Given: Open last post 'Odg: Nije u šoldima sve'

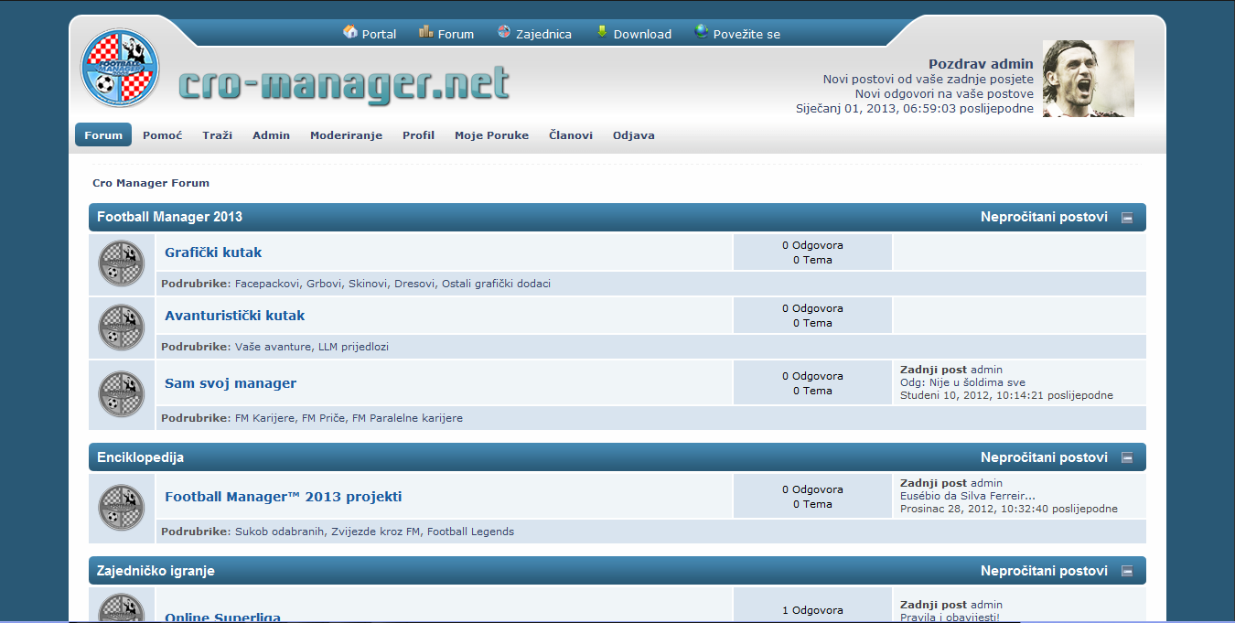Looking at the screenshot, I should pyautogui.click(x=962, y=382).
